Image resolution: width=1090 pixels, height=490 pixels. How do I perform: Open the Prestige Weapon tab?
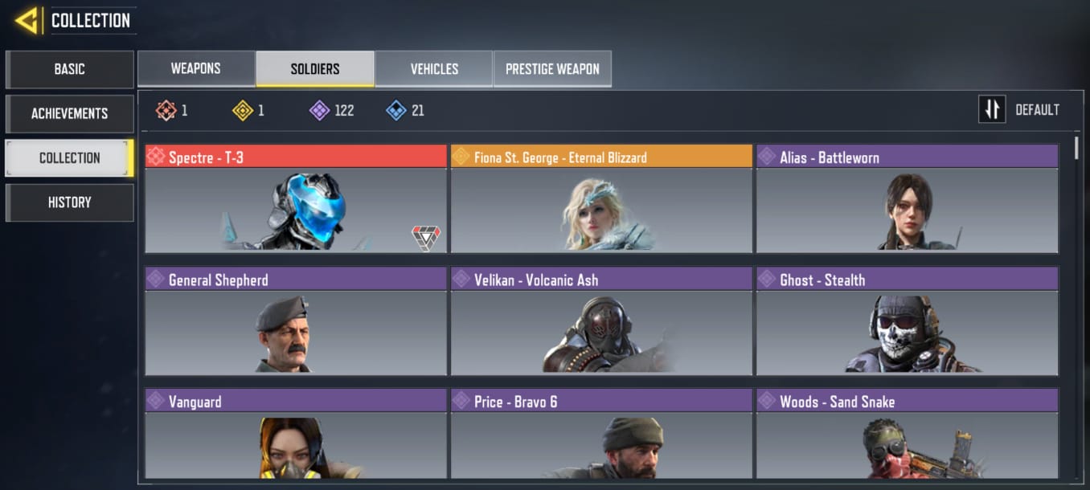[x=552, y=69]
